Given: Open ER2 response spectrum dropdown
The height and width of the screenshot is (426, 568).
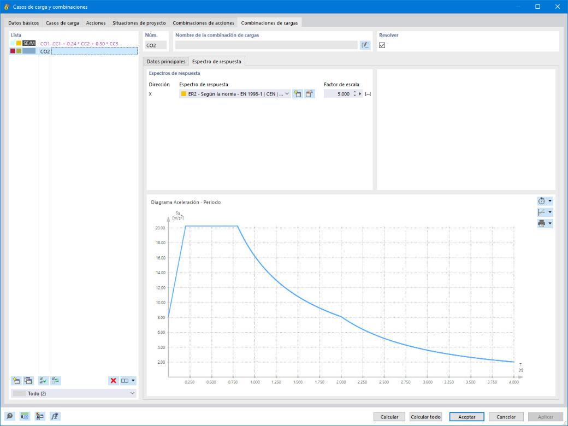Looking at the screenshot, I should click(x=235, y=94).
